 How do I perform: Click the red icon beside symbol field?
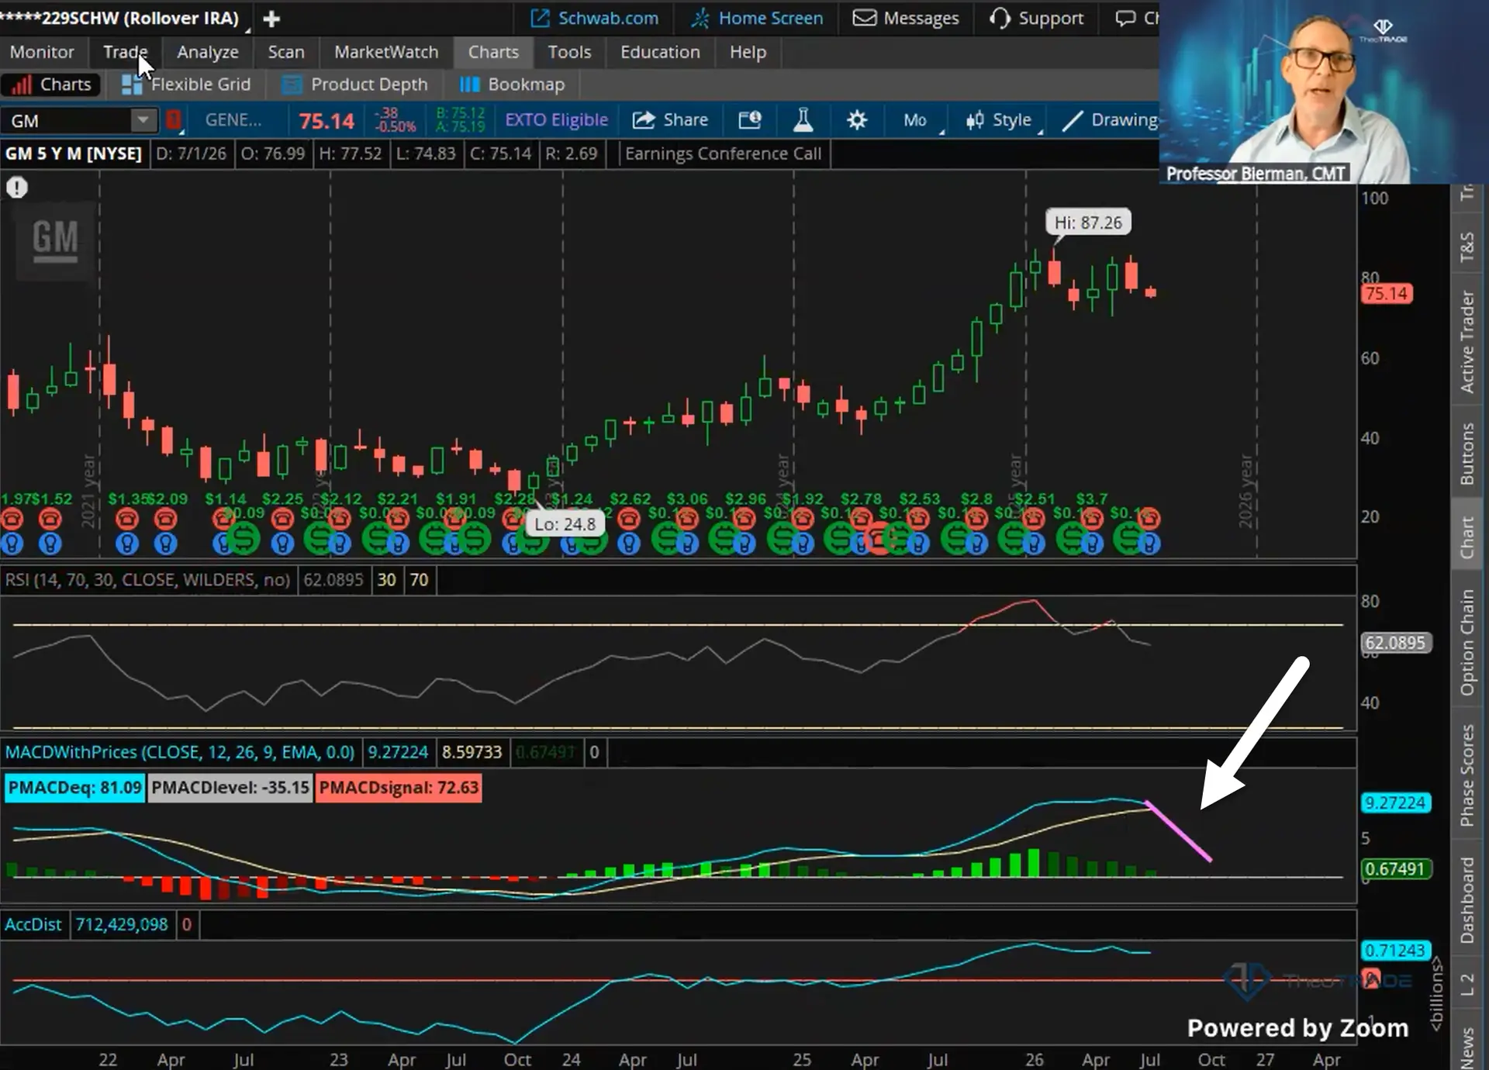[x=174, y=120]
